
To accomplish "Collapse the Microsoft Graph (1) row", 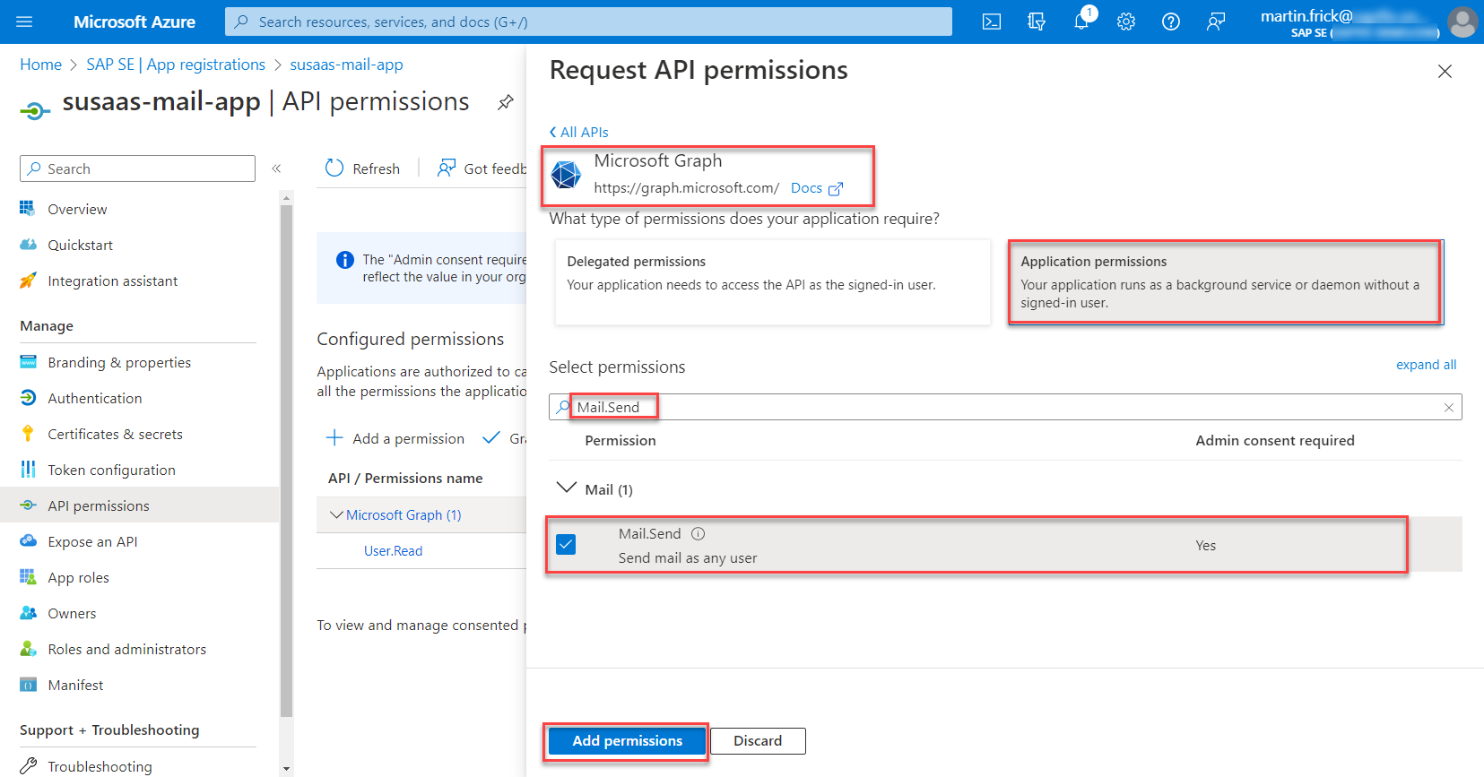I will click(x=337, y=514).
